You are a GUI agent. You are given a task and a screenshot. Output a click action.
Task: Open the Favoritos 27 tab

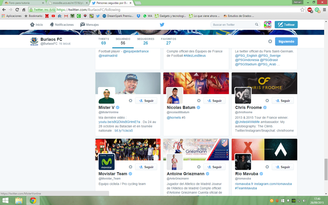pyautogui.click(x=168, y=41)
